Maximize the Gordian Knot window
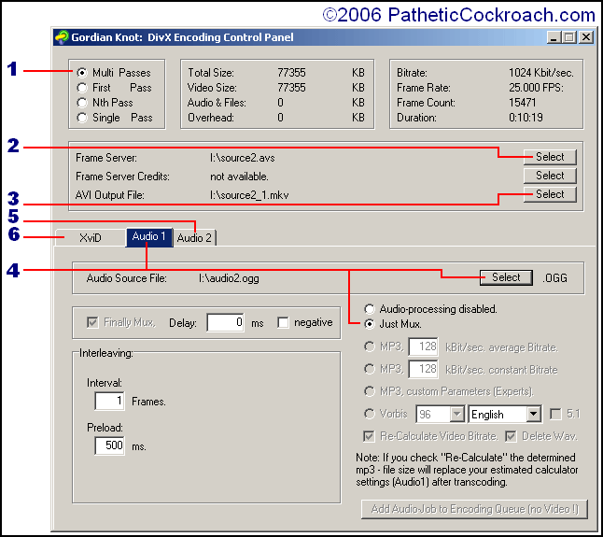 [568, 37]
